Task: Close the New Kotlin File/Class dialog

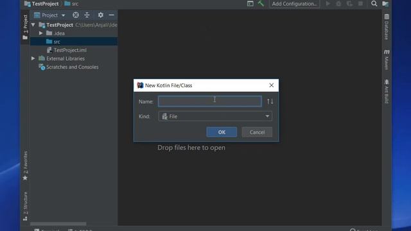Action: tap(271, 85)
